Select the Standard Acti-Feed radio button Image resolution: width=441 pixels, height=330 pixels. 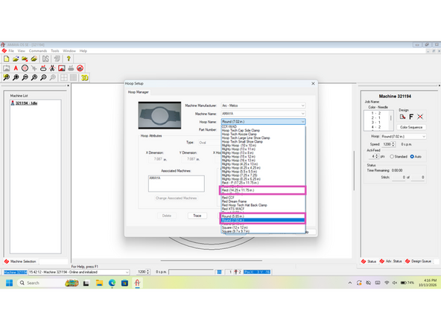392,157
